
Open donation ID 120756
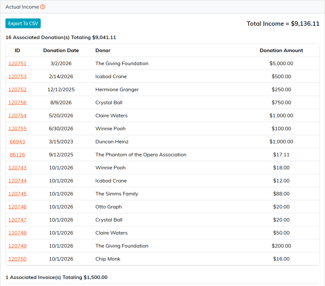17,103
